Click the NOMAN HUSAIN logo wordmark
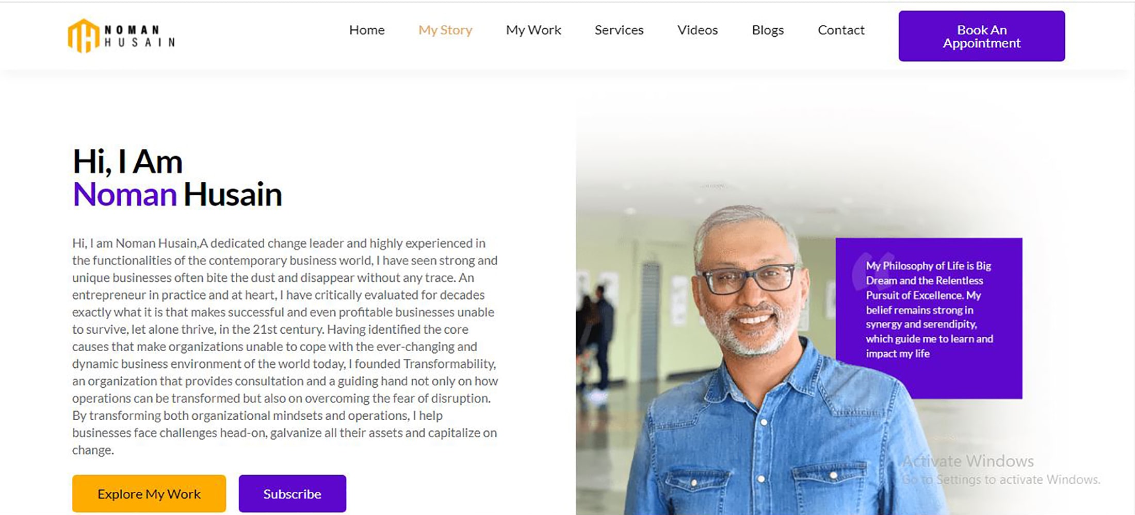This screenshot has width=1135, height=515. pyautogui.click(x=139, y=36)
